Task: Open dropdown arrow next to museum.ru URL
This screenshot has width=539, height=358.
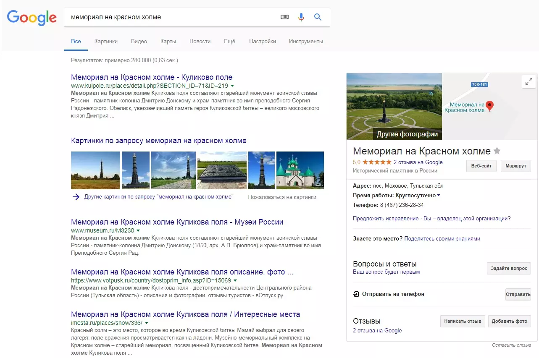Action: [x=138, y=230]
